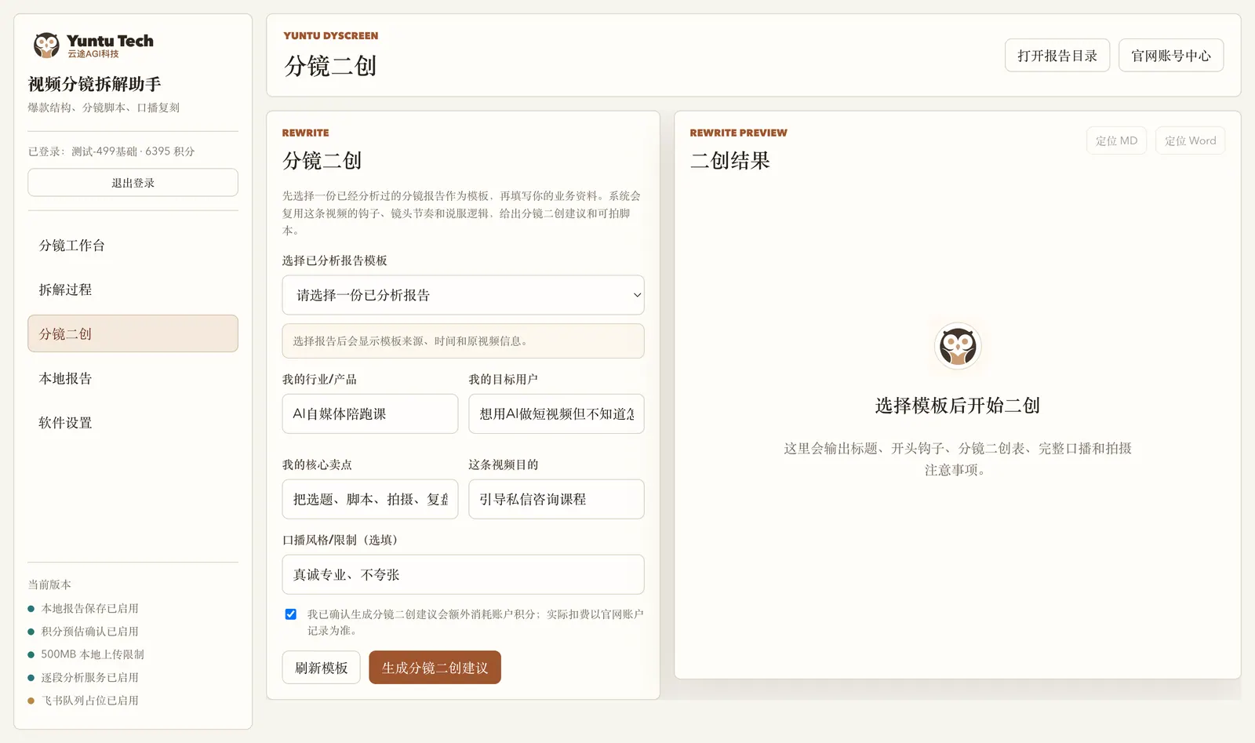
Task: Select the 分镜二创 sidebar item
Action: pyautogui.click(x=133, y=333)
